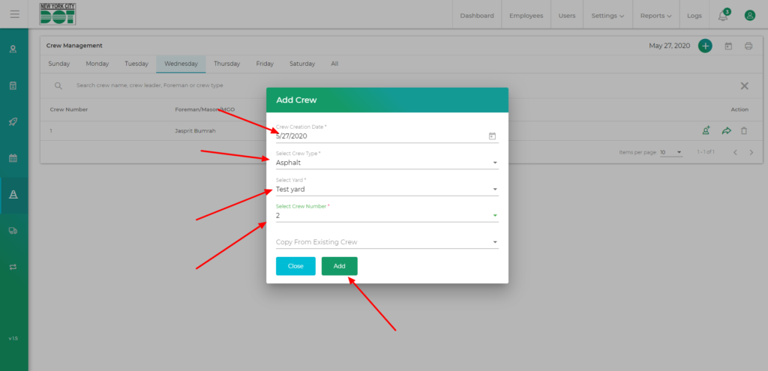This screenshot has width=768, height=371.
Task: Open the Select Yard dropdown
Action: pos(494,190)
